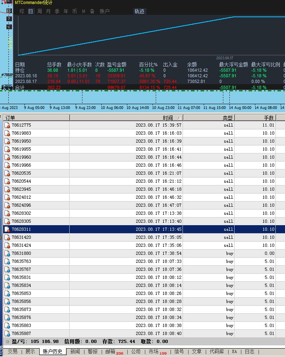Click the circle icon beside 盈/亏 summary
This screenshot has width=285, height=357.
pos(7,341)
